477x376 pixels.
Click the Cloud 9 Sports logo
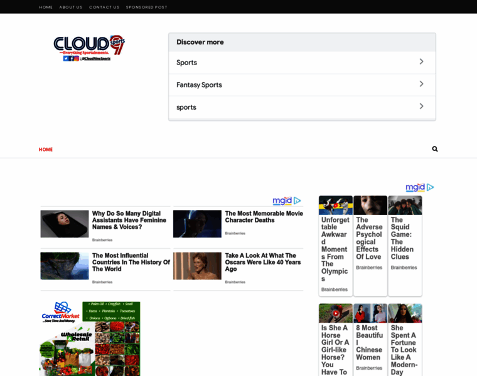click(x=89, y=48)
